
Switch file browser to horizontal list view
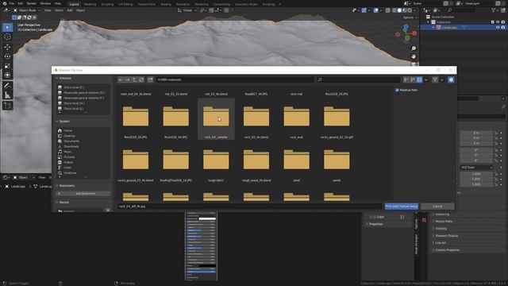413,79
